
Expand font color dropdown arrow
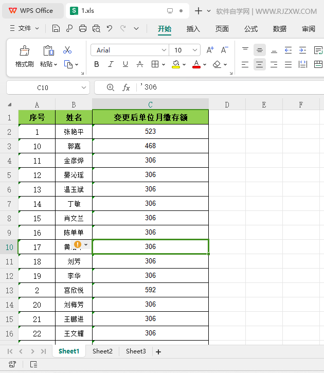pos(205,64)
